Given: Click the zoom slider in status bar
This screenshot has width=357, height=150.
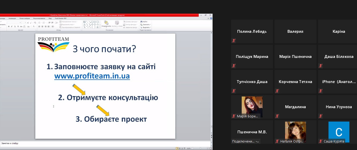Looking at the screenshot, I should pos(200,148).
